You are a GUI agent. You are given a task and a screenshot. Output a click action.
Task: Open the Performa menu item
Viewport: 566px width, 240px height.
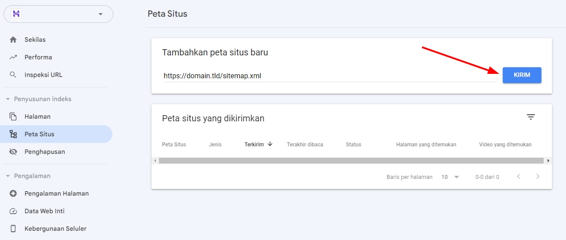tap(38, 57)
